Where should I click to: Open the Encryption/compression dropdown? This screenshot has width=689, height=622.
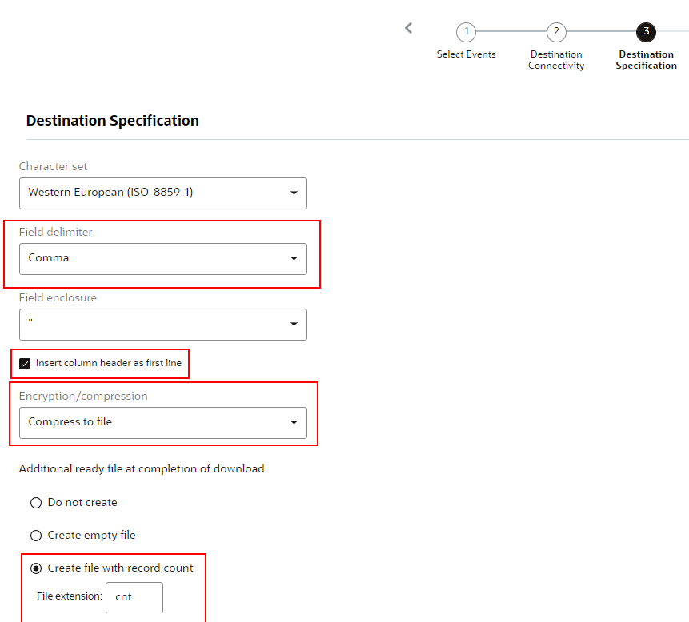(x=163, y=423)
